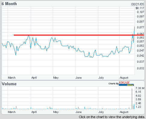Click 'May' under the price chart
The image size is (146, 119).
pos(56,78)
